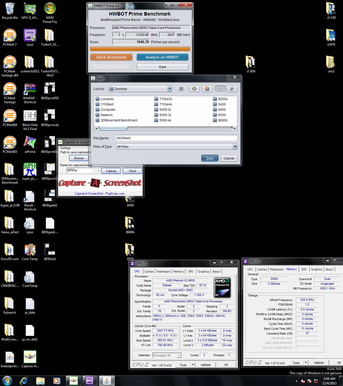343x386 pixels.
Task: Click the Home folder icon in Save dialog
Action: click(194, 89)
